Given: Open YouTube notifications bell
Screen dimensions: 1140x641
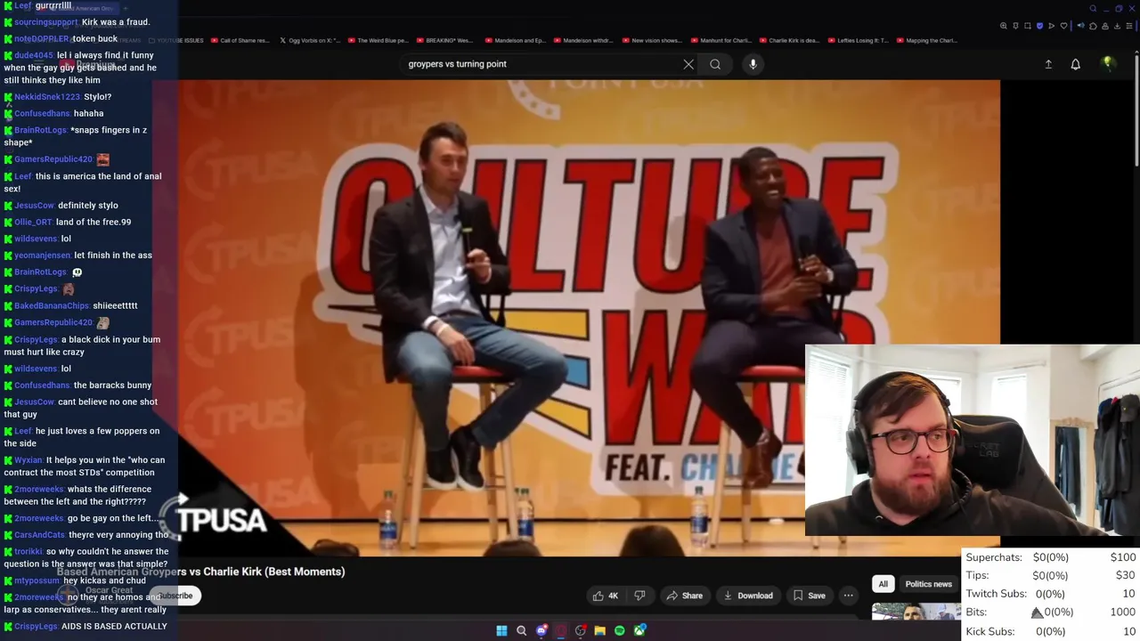Looking at the screenshot, I should [x=1076, y=64].
